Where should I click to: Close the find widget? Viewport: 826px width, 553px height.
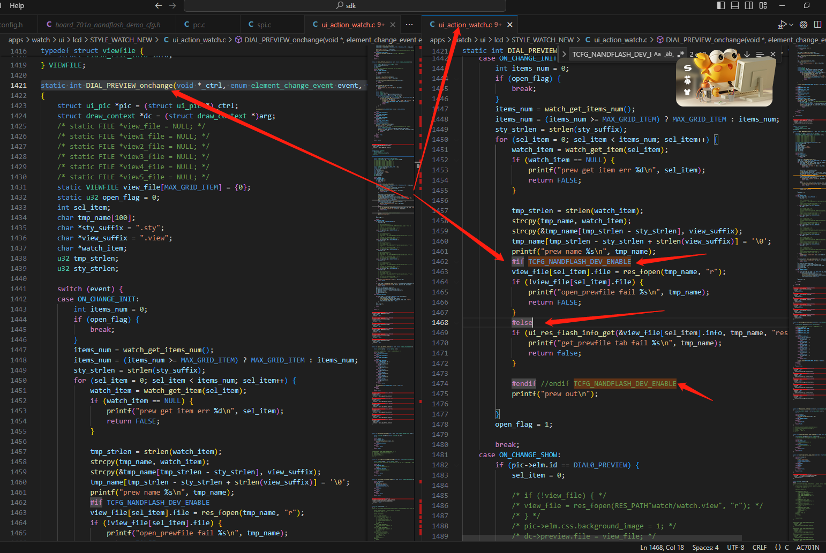pos(773,54)
